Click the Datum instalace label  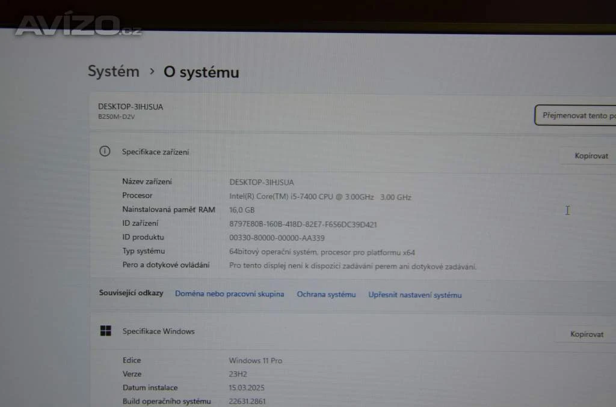pyautogui.click(x=150, y=387)
